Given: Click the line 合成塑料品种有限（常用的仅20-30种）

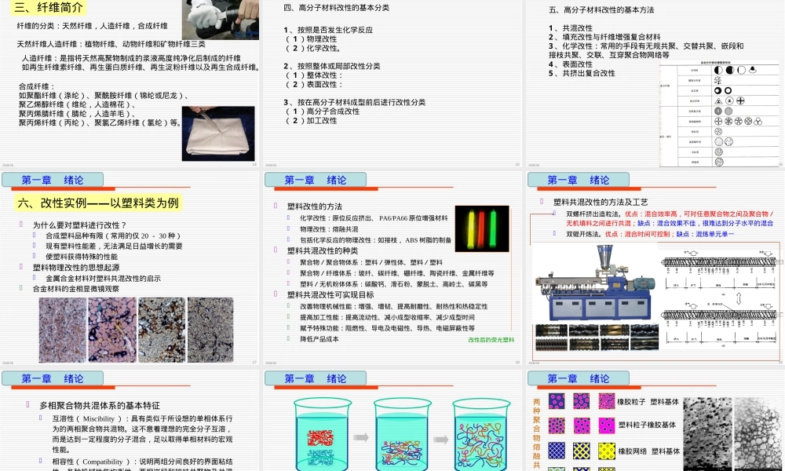Looking at the screenshot, I should (112, 235).
